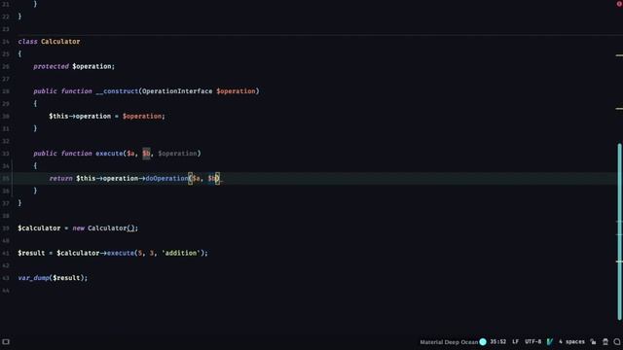Click 'execute' in the function declaration
Viewport: 623px width, 350px height.
[109, 154]
